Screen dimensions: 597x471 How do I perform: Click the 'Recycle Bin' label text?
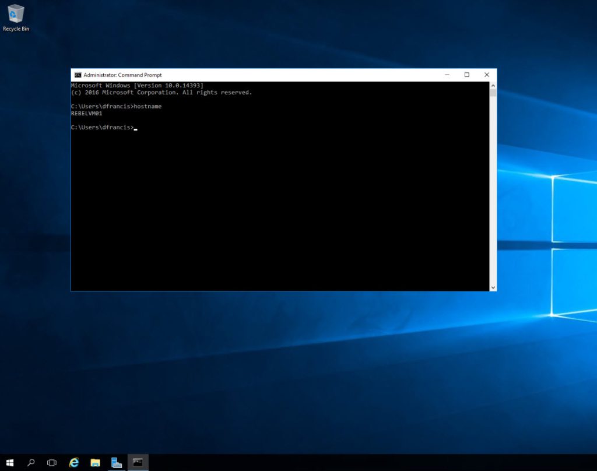[x=16, y=29]
